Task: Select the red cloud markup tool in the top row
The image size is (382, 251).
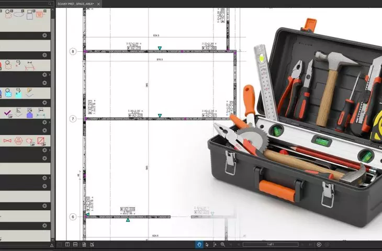Action: pos(8,14)
